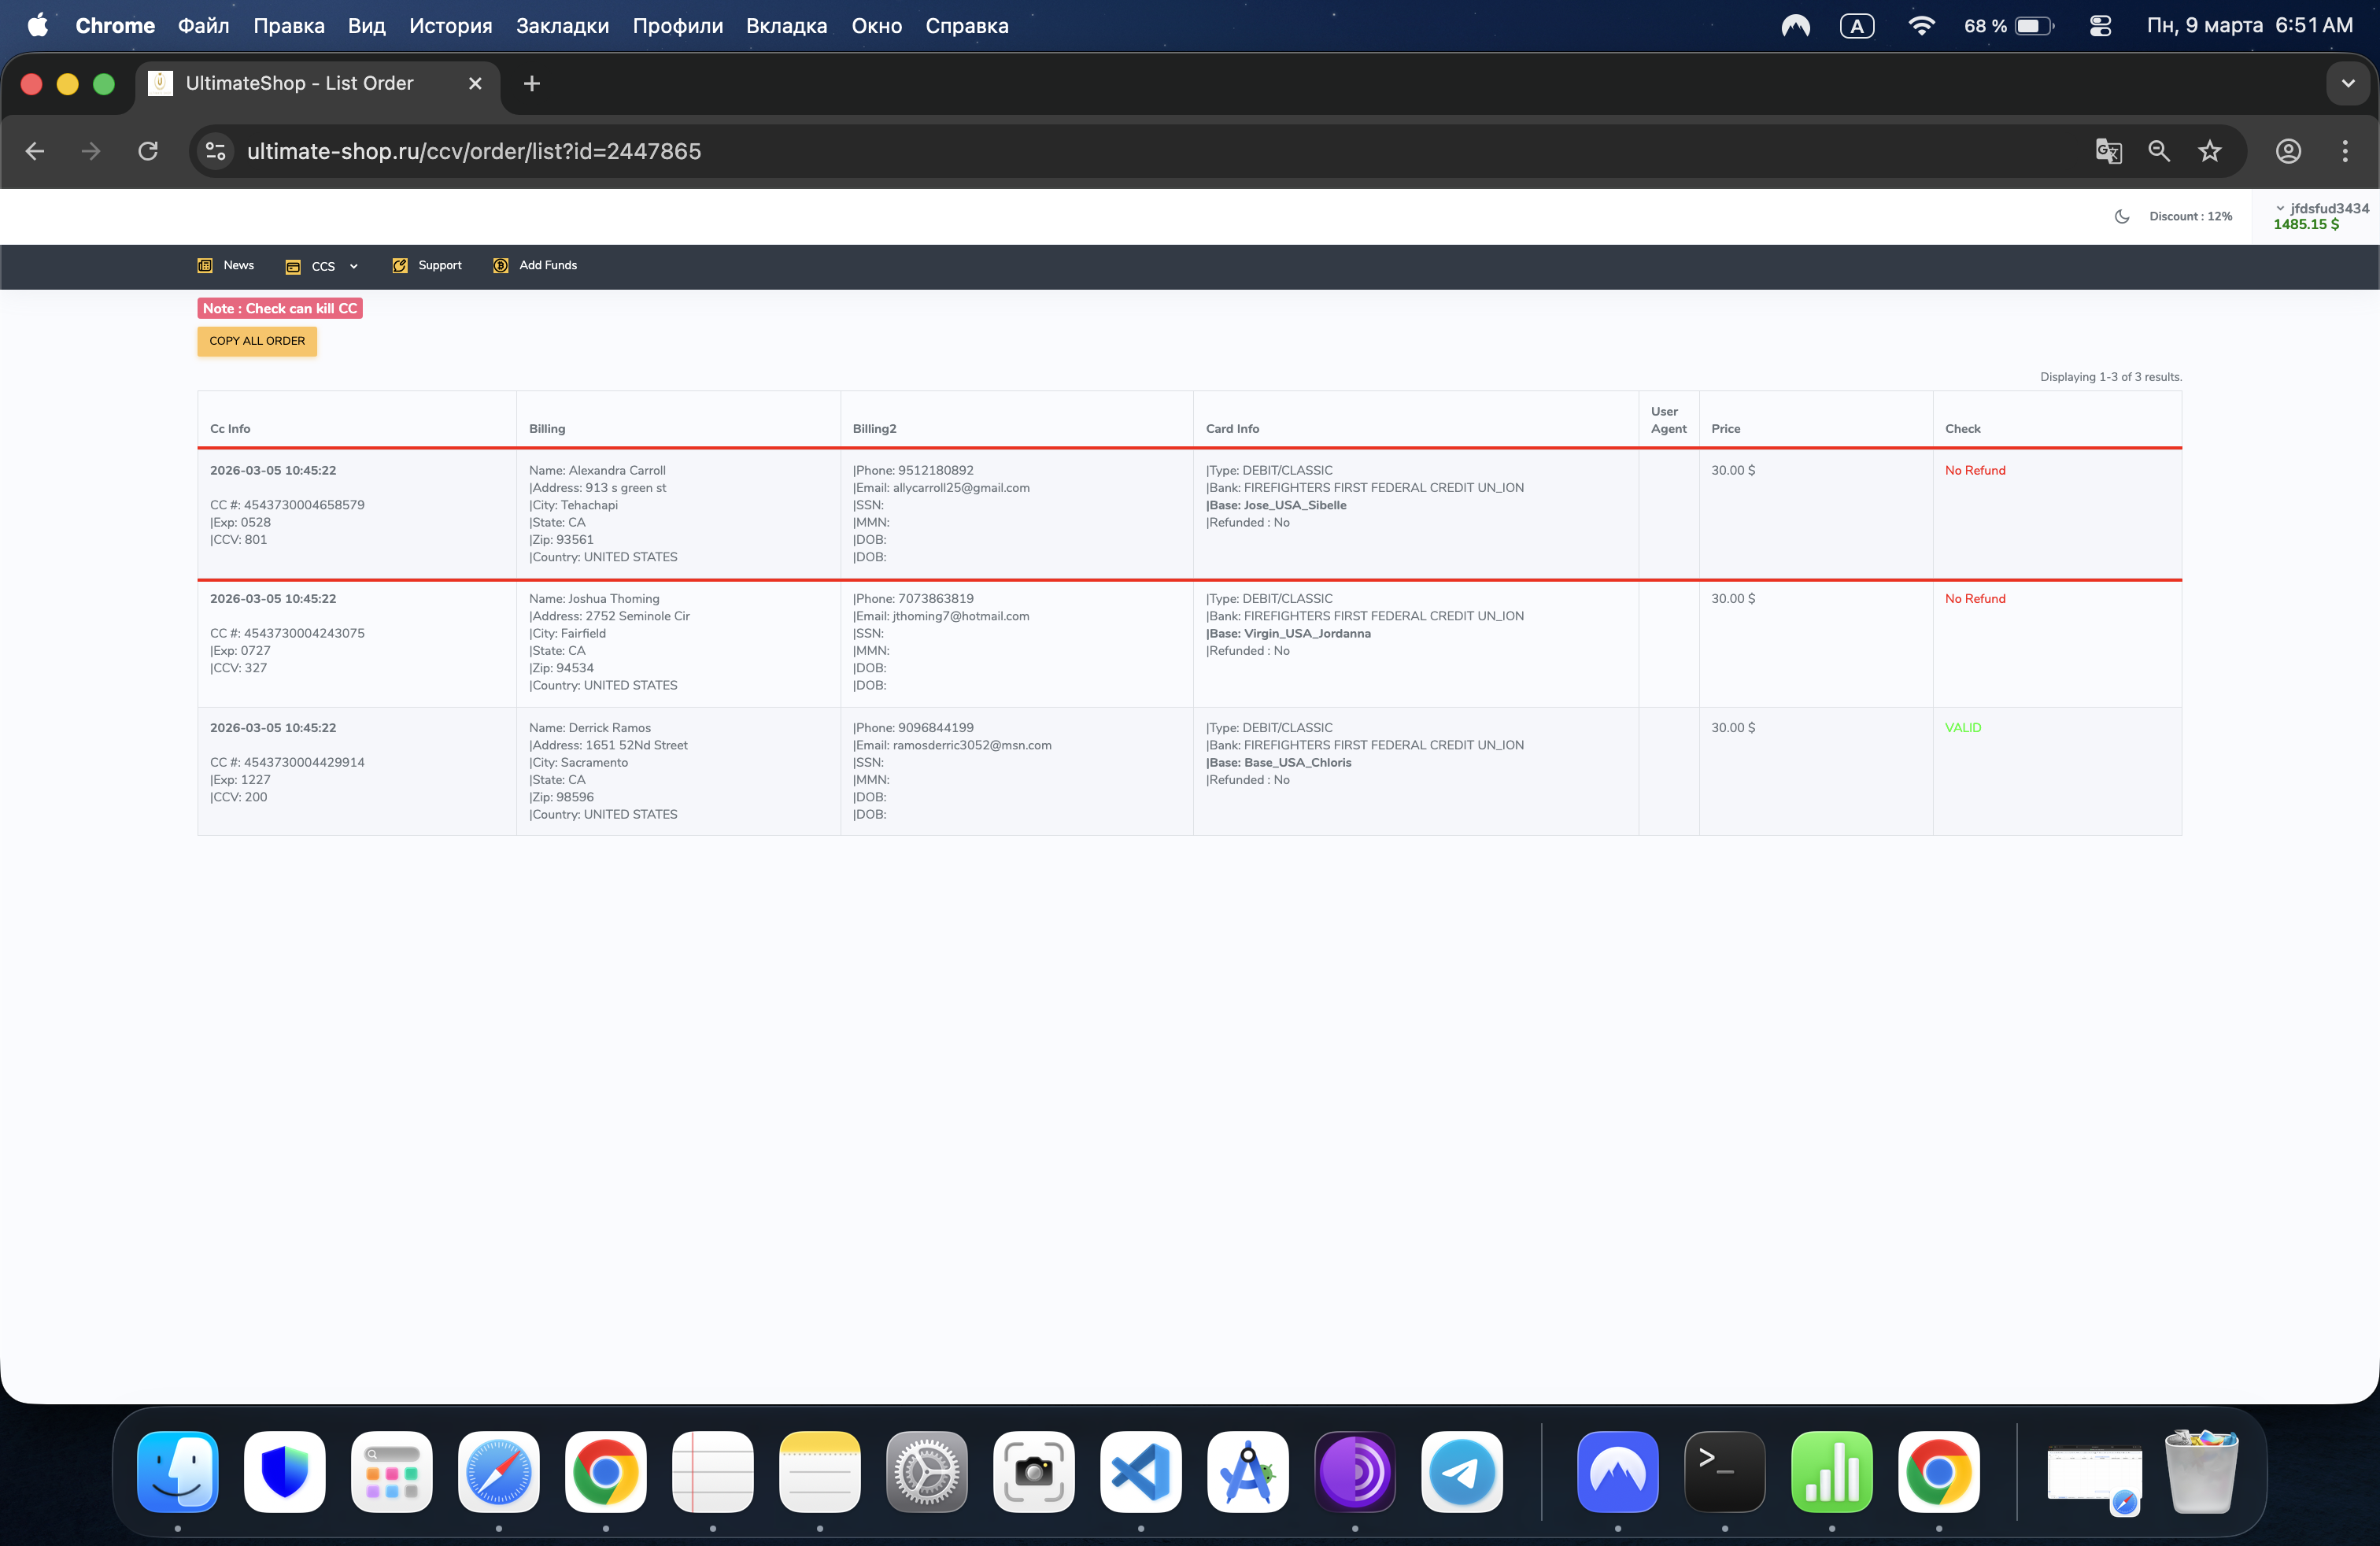
Task: Launch Terminal from the dock
Action: 1724,1471
